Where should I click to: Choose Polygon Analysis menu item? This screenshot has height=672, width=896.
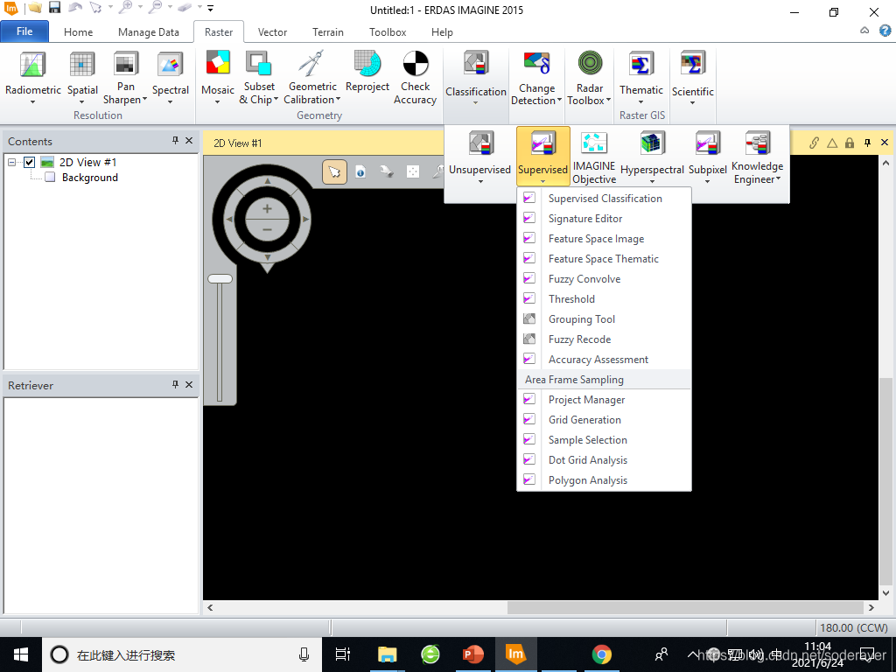coord(604,480)
